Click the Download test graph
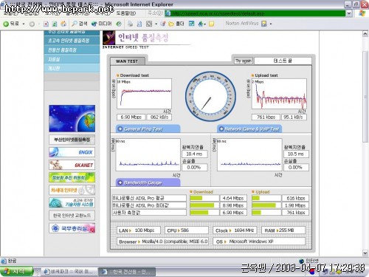This screenshot has height=277, width=369. pos(144,94)
